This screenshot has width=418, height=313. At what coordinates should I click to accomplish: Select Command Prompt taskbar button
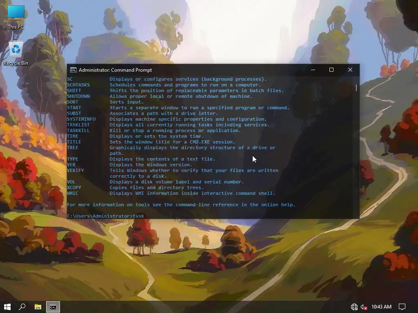click(53, 307)
